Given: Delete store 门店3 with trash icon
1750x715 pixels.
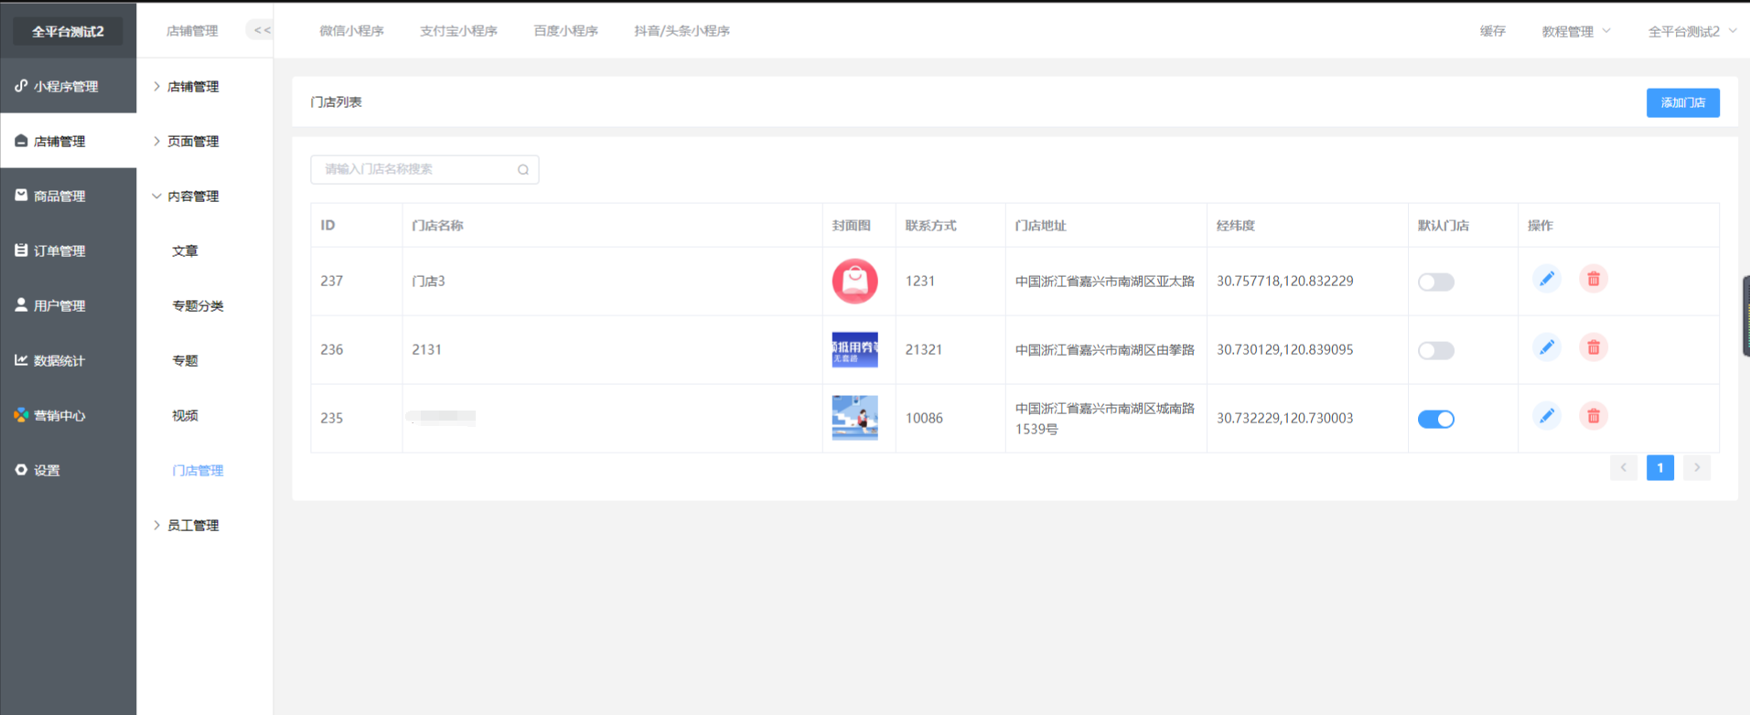Looking at the screenshot, I should coord(1593,279).
